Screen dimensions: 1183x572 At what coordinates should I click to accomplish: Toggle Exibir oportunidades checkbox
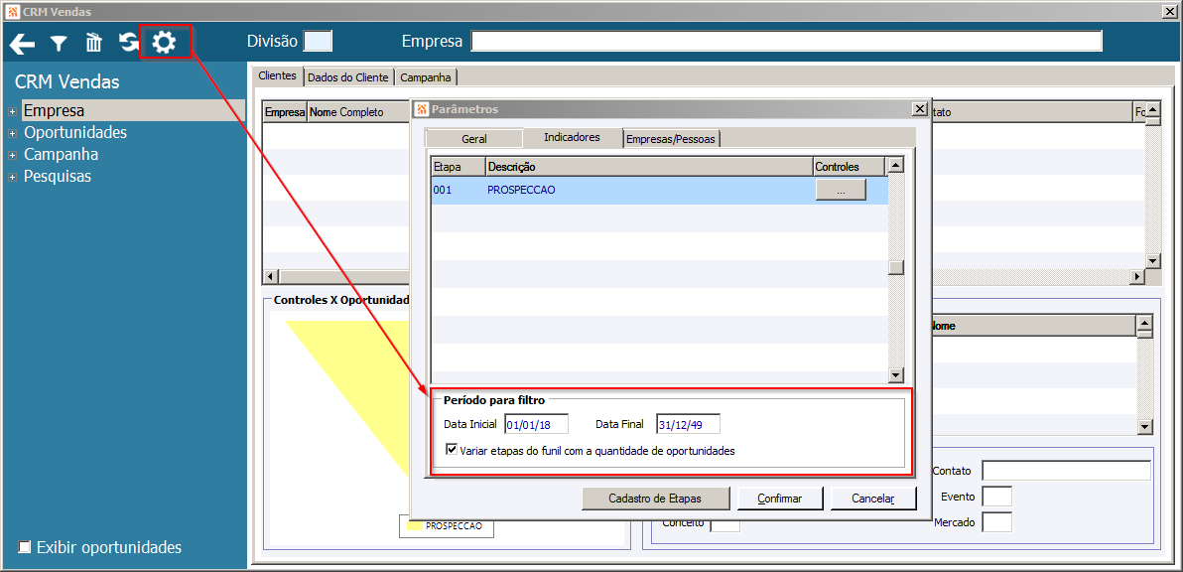25,547
